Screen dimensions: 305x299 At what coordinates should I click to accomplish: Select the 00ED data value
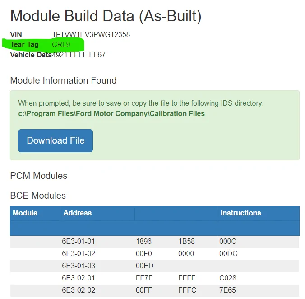click(x=144, y=266)
